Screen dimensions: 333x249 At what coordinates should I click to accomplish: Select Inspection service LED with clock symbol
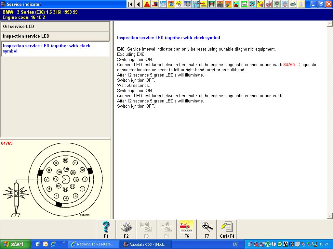click(55, 49)
